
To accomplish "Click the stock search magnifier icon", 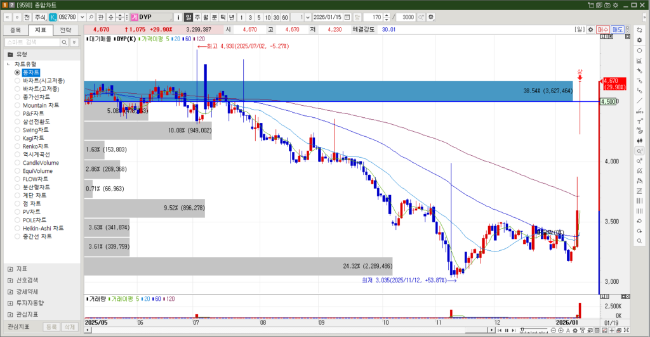I will point(91,17).
